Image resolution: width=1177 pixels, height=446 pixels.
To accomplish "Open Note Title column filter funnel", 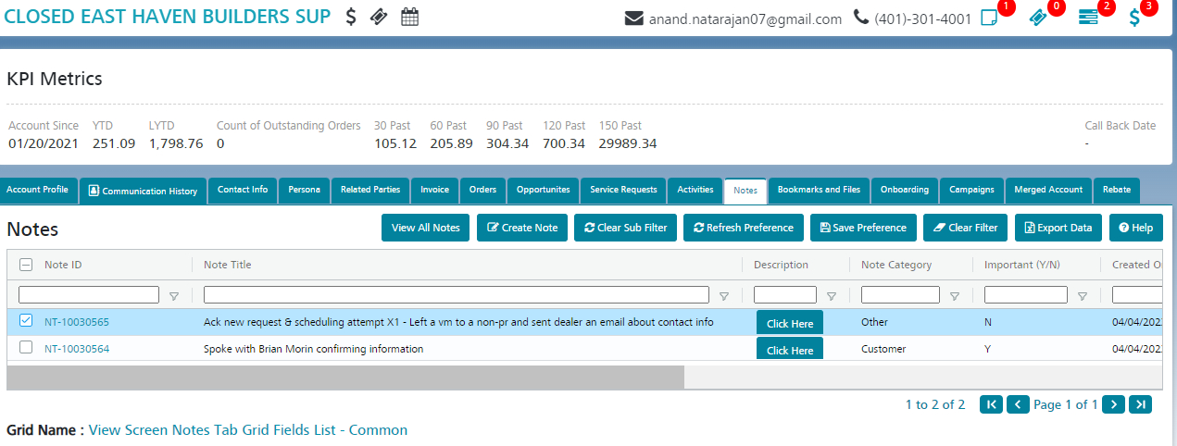I will point(724,296).
